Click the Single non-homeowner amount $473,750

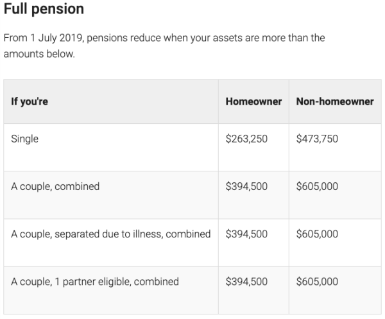(317, 139)
